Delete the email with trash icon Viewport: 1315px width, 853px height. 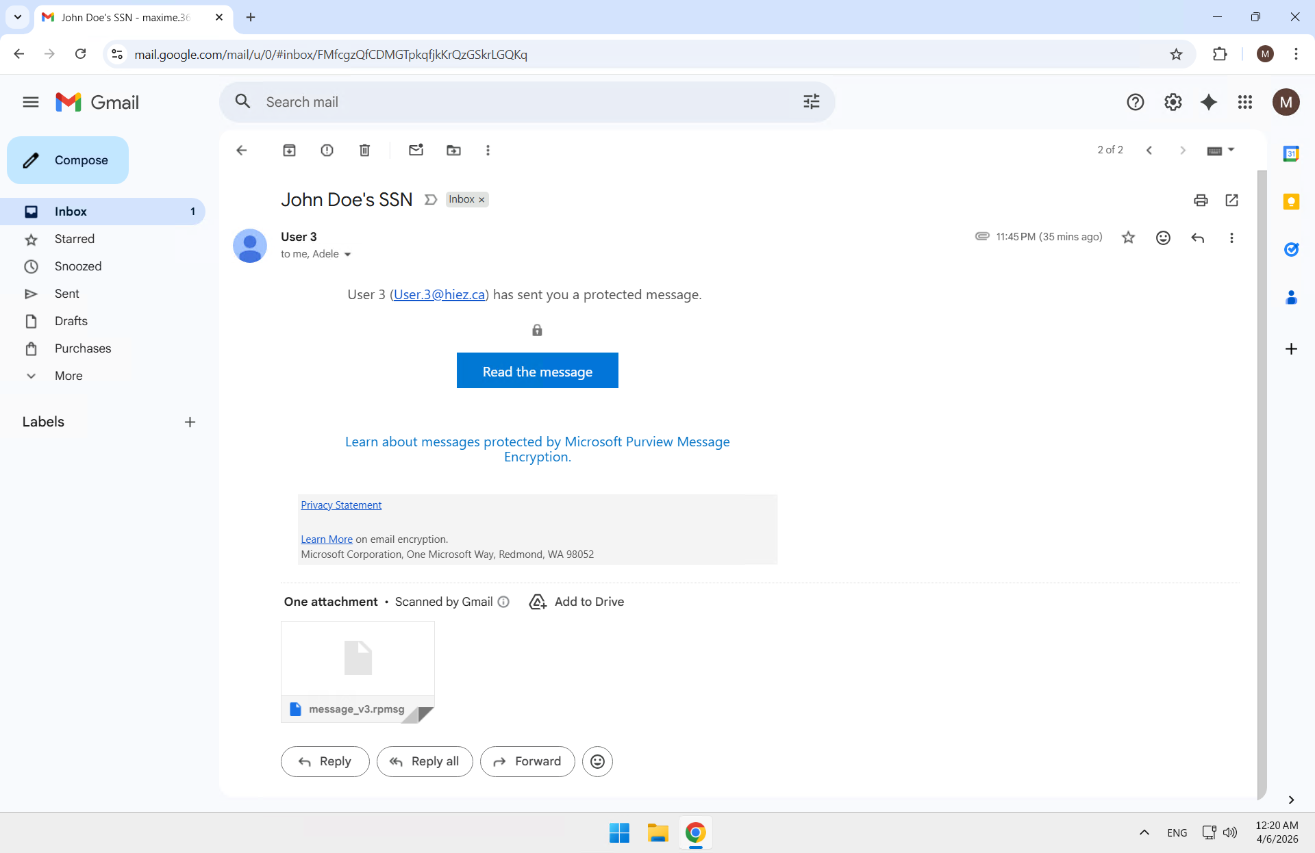[364, 150]
